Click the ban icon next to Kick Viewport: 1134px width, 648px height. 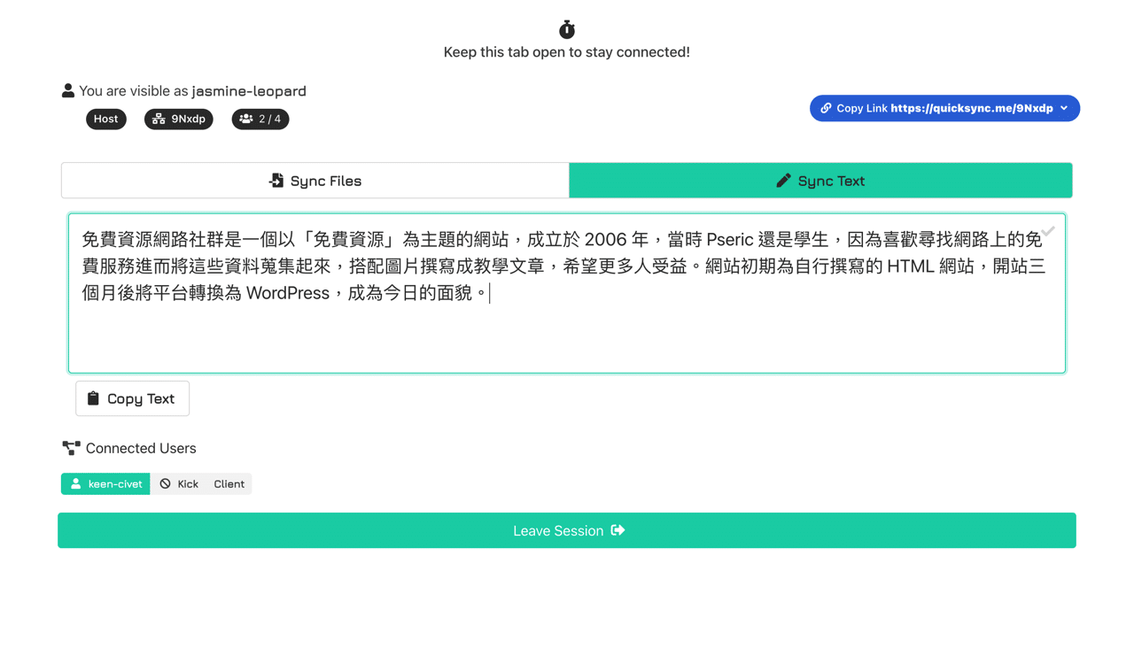[164, 483]
